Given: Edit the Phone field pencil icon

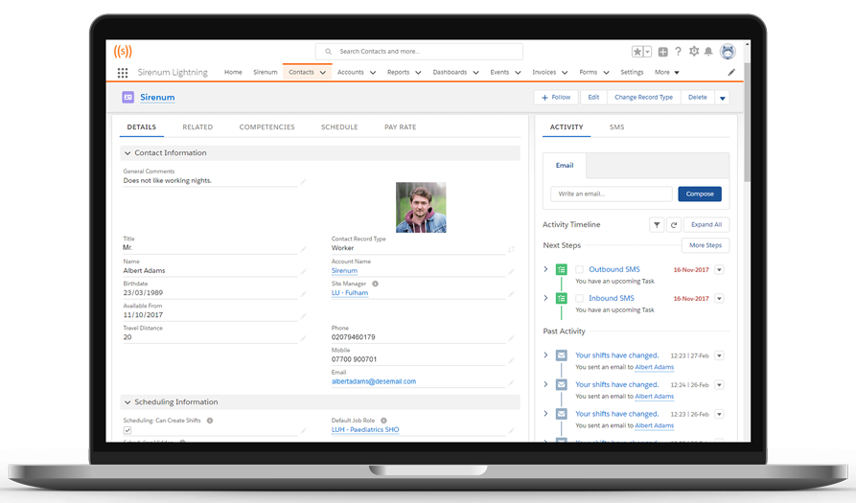Looking at the screenshot, I should [511, 339].
